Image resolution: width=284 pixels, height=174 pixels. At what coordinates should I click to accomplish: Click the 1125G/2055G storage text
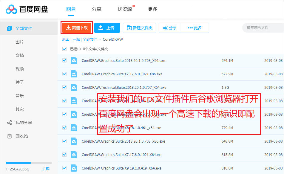(17, 169)
